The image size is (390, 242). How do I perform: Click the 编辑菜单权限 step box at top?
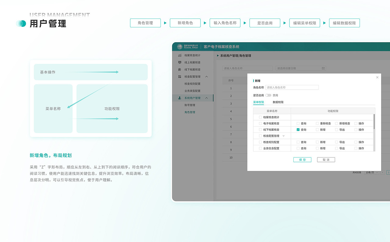[305, 23]
